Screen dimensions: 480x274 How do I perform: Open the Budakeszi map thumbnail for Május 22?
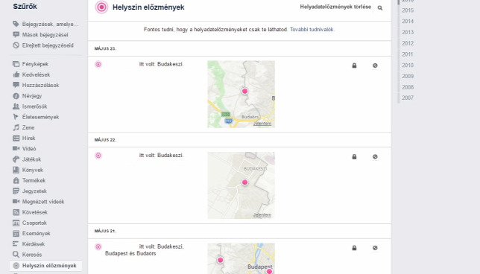pos(241,185)
